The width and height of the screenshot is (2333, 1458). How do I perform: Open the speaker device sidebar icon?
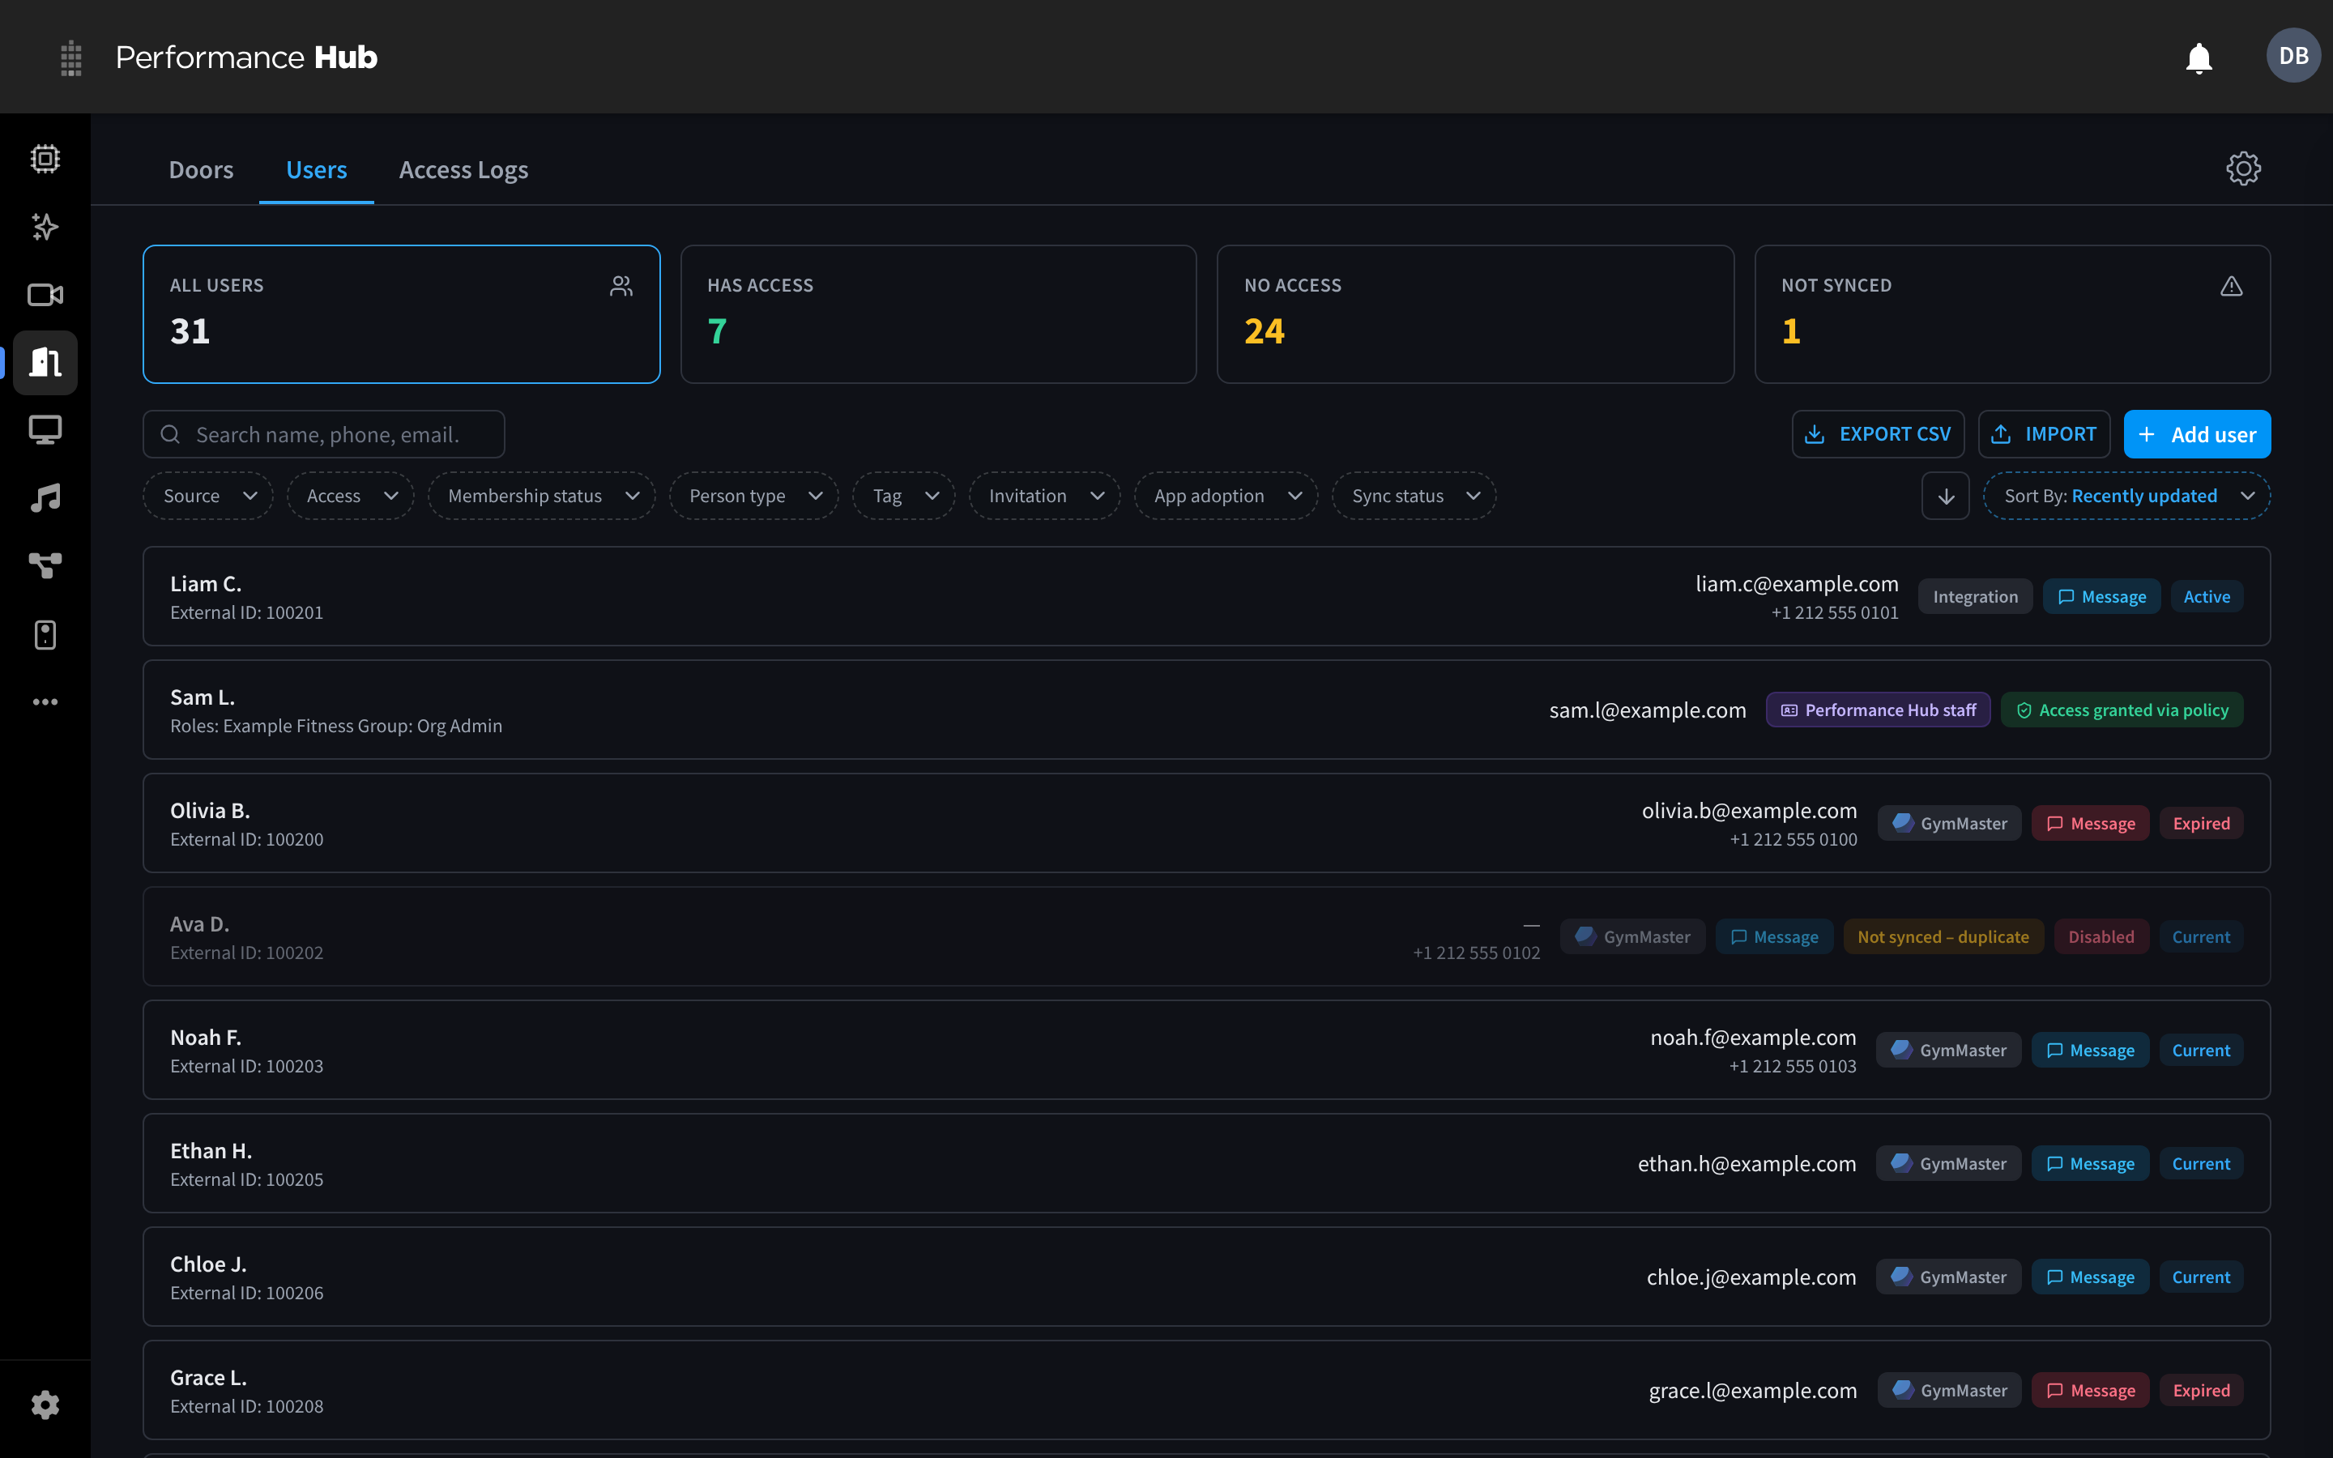point(45,634)
